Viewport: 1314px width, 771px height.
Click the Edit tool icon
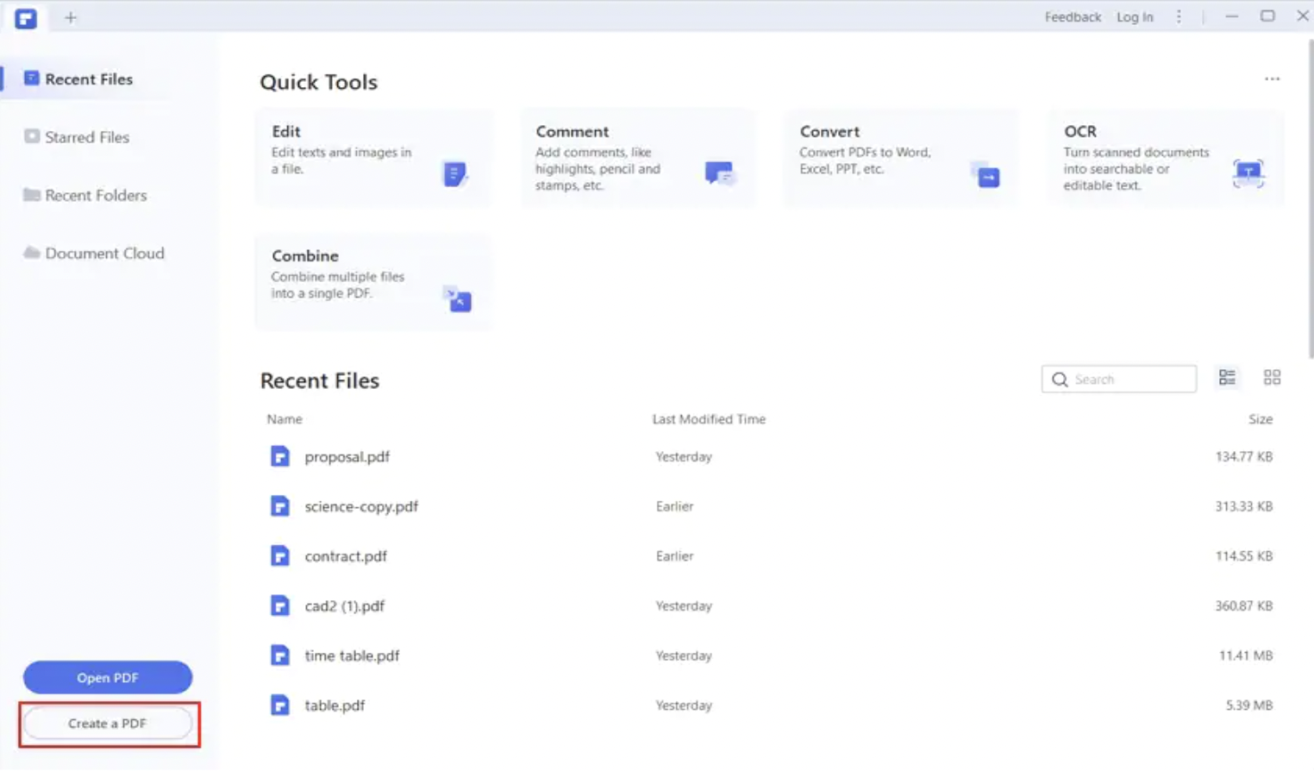coord(454,173)
